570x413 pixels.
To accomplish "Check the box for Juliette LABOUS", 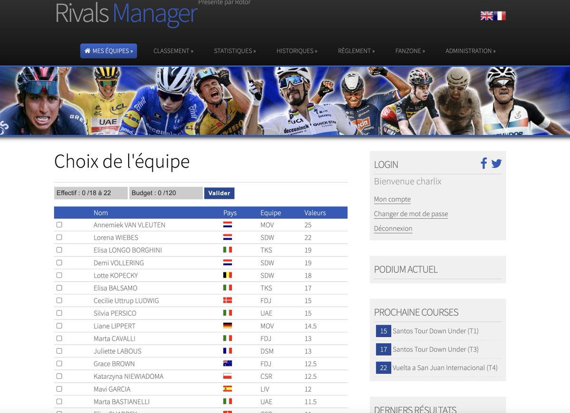I will pos(59,351).
